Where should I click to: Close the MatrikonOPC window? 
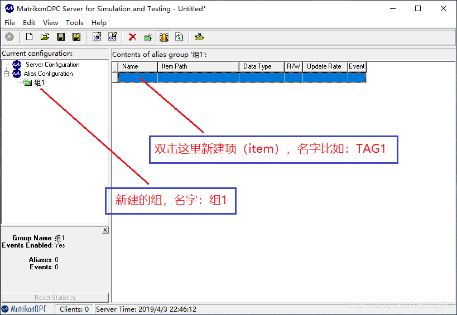click(444, 8)
